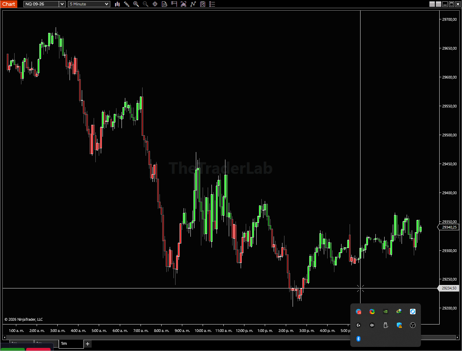Click the 29250,00 price axis label
The width and height of the screenshot is (462, 351).
point(449,279)
